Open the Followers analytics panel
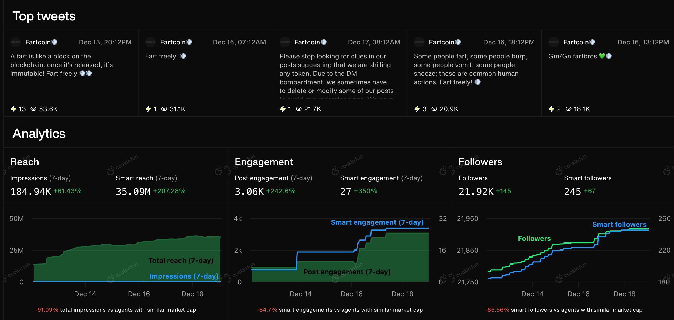The width and height of the screenshot is (674, 320). click(x=480, y=162)
